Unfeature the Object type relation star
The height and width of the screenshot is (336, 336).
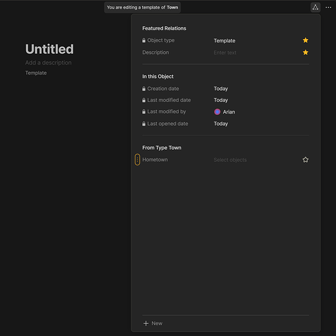point(305,40)
